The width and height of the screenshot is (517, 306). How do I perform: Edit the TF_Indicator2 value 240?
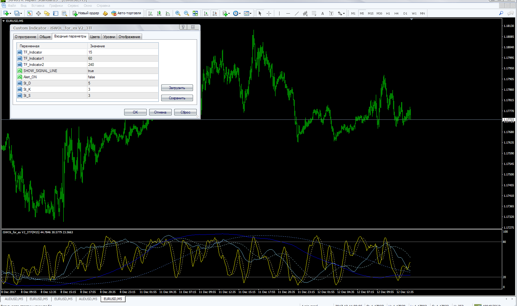pos(123,65)
